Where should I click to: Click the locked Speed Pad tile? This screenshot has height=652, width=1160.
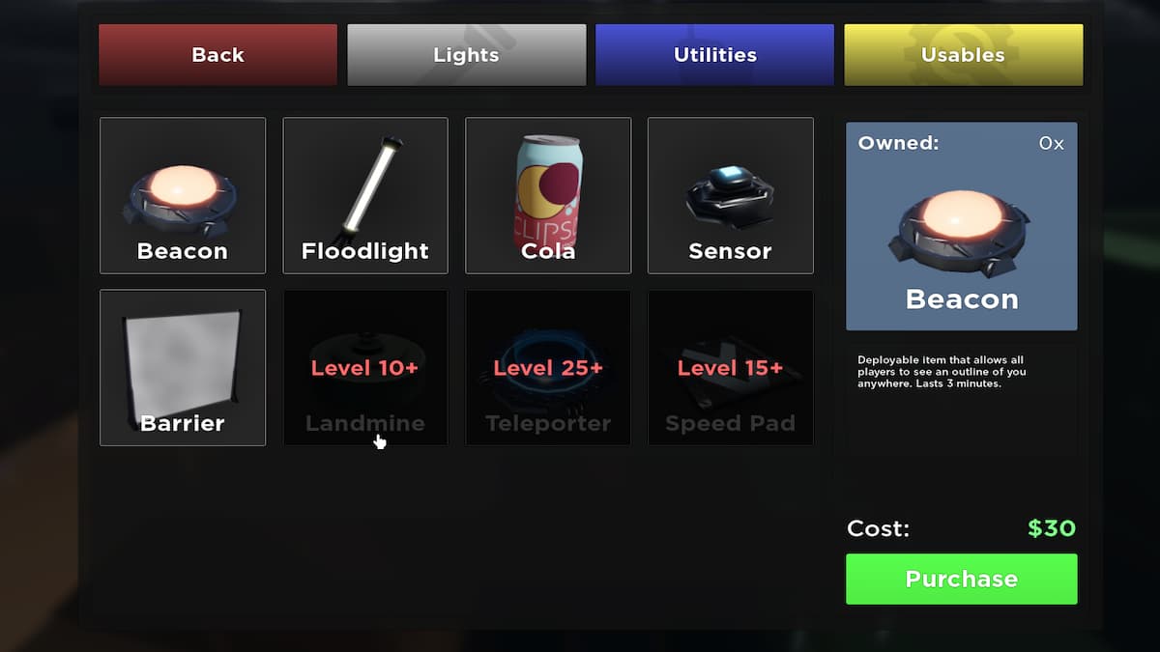[x=731, y=368]
